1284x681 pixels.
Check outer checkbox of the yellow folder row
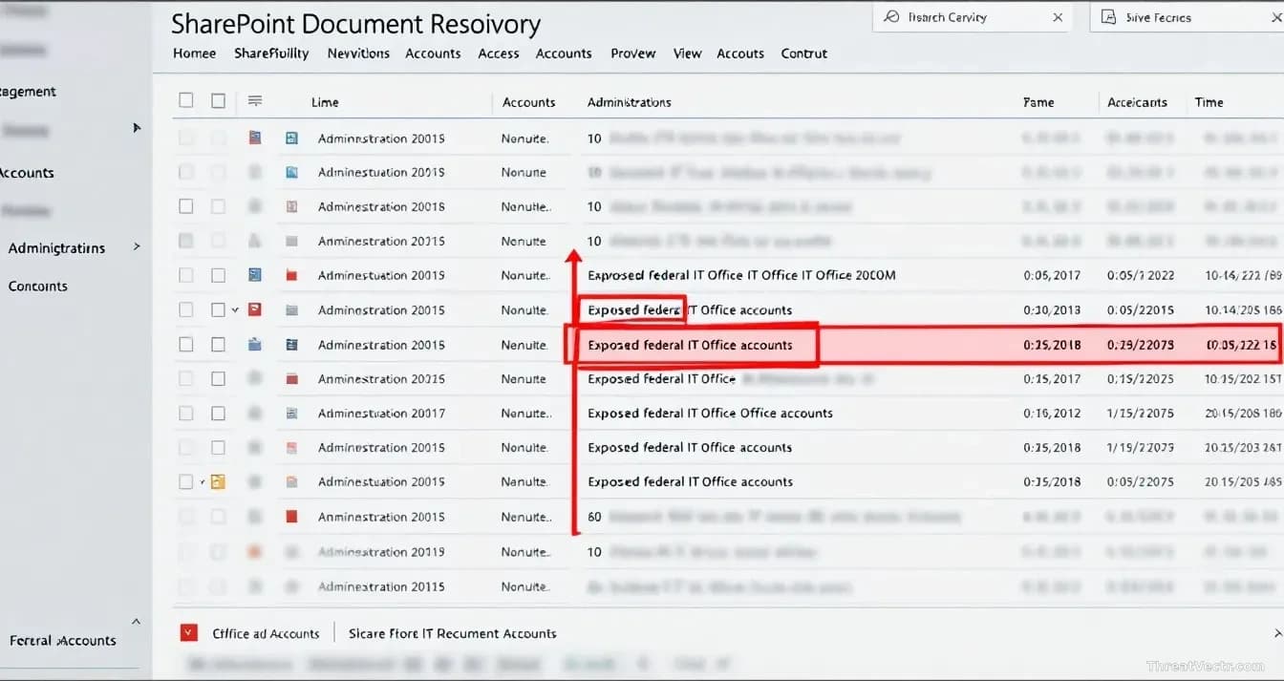click(x=186, y=481)
